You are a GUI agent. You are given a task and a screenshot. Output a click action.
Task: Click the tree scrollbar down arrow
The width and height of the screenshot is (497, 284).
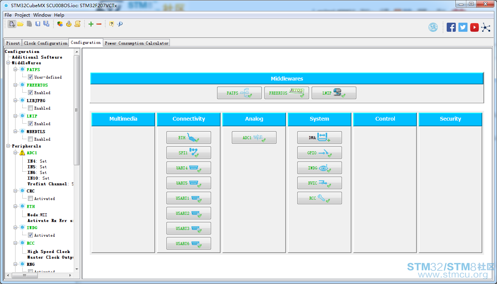pos(77,269)
